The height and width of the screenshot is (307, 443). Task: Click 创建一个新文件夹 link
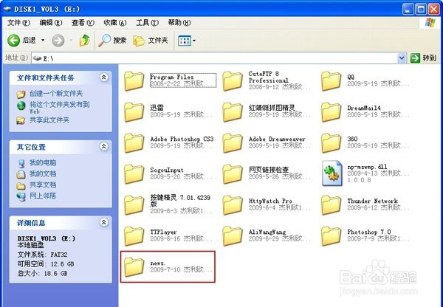56,94
